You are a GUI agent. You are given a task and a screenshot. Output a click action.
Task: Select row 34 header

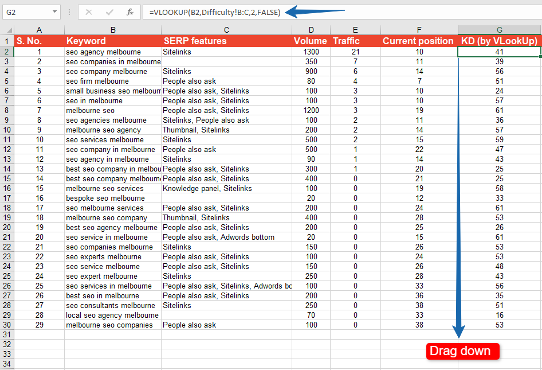tap(7, 364)
